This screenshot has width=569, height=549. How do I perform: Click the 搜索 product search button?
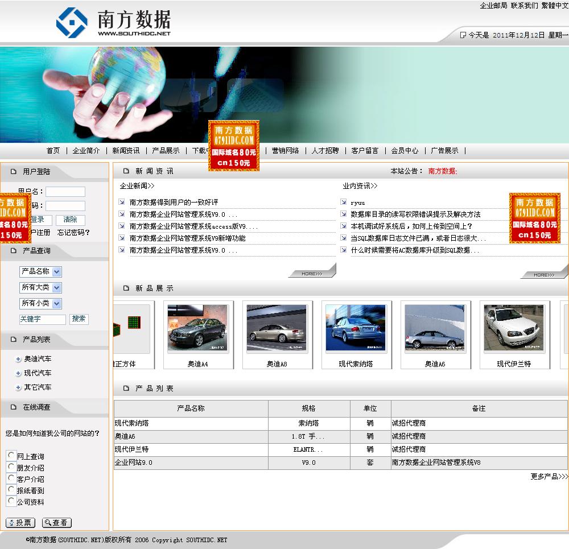point(79,319)
